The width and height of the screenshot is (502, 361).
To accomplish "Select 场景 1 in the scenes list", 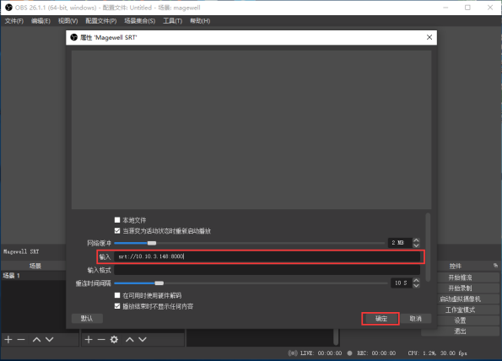I will pos(34,276).
